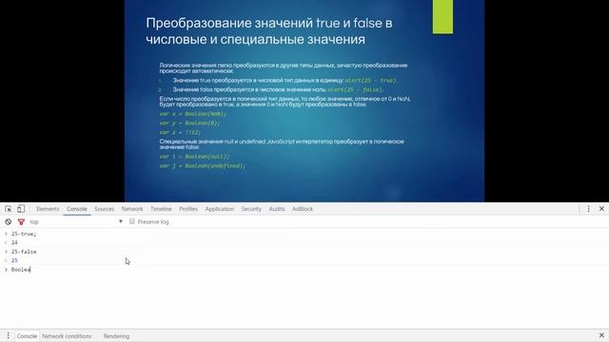
Task: Click the console output value 25
Action: pos(14,260)
